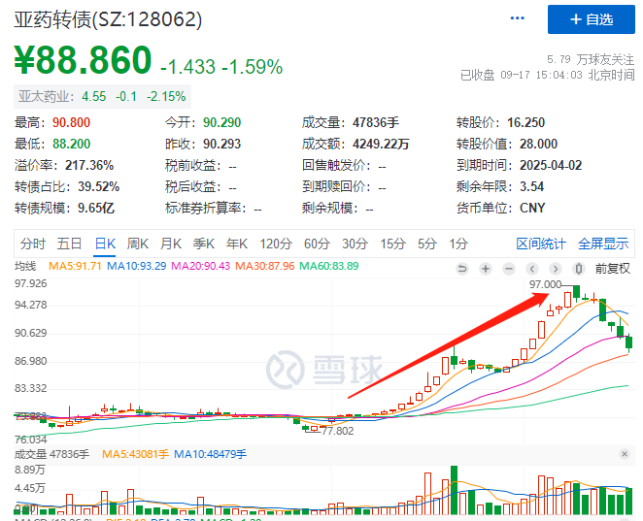Click the pan chart right arrow icon
This screenshot has width=643, height=521.
(x=556, y=269)
